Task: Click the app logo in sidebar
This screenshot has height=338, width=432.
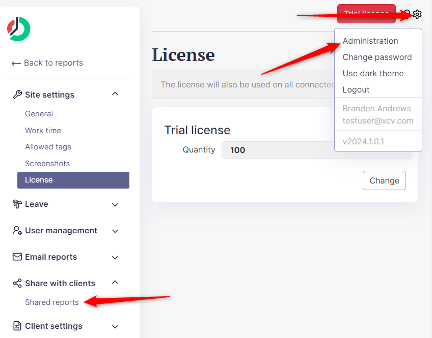Action: 19,29
